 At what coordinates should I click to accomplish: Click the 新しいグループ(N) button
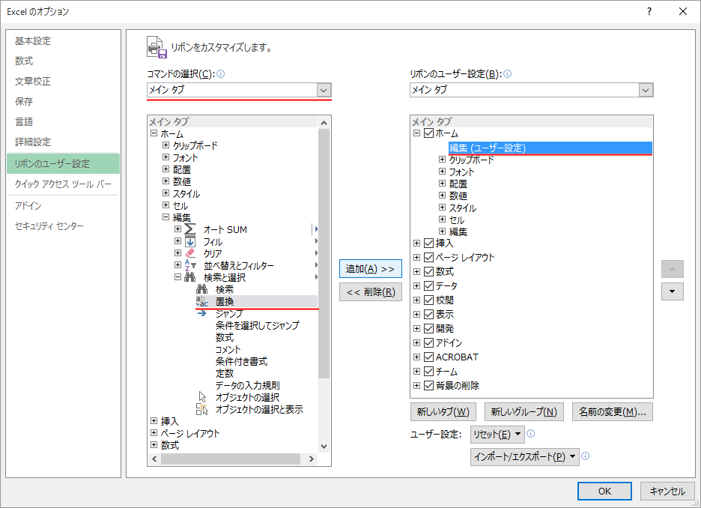pyautogui.click(x=524, y=412)
